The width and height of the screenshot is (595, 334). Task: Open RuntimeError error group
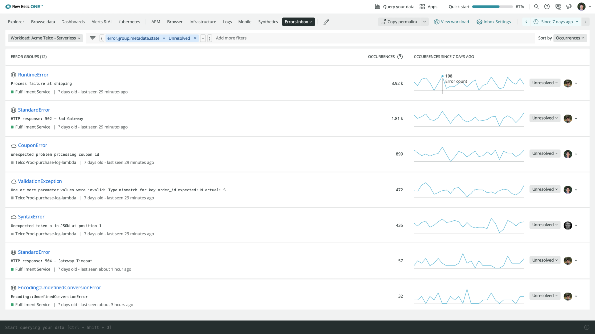pos(33,75)
